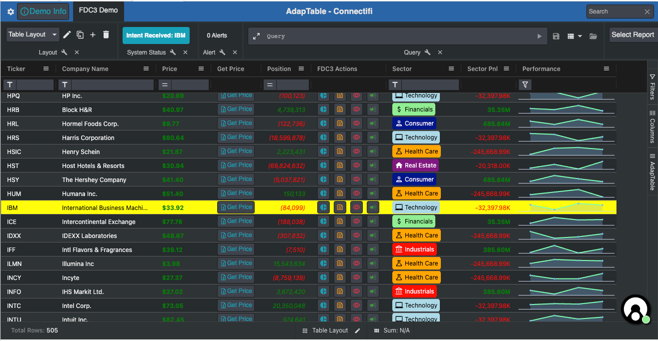Configure System Status toolbar via wrench icon

coord(173,52)
